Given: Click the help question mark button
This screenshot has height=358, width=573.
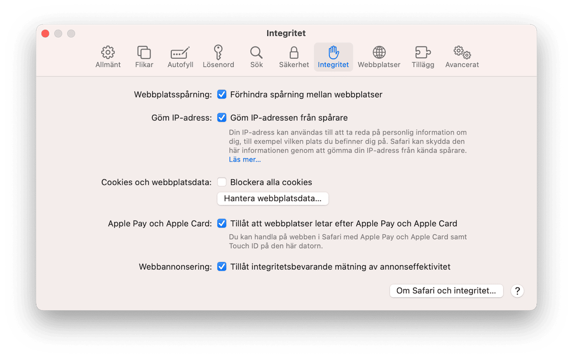Looking at the screenshot, I should [x=517, y=291].
